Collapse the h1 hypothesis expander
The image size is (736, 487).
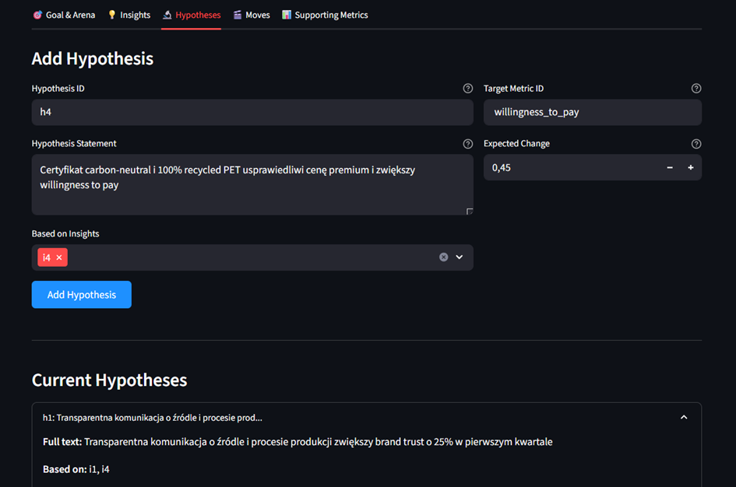[x=684, y=417]
